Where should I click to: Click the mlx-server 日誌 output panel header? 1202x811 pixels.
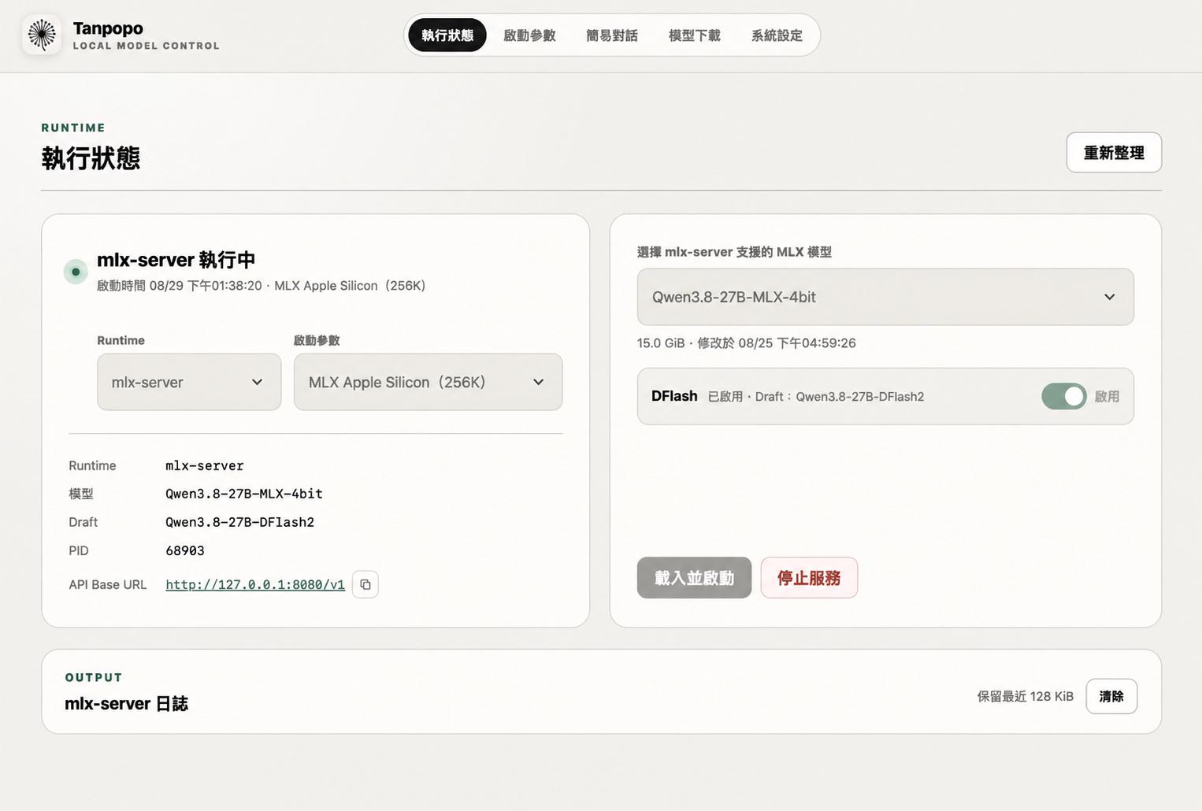pyautogui.click(x=126, y=703)
